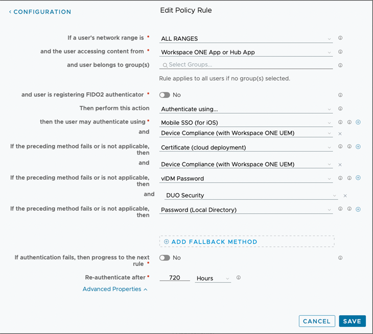Show info for the Re-authenticate after setting

(238, 278)
